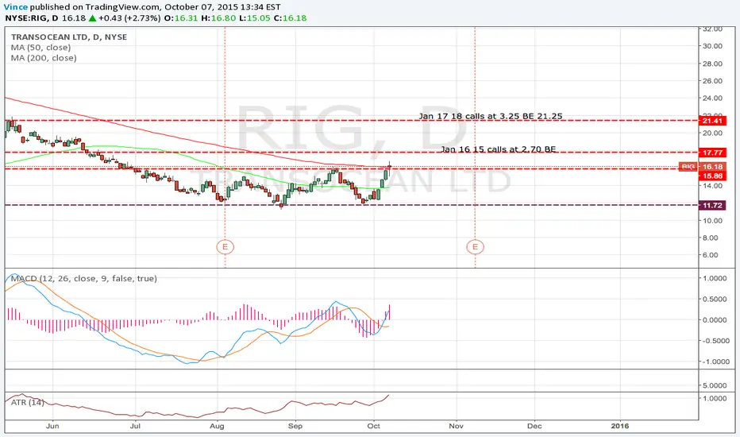Click the Oct label on time axis
The width and height of the screenshot is (740, 437).
pos(373,426)
